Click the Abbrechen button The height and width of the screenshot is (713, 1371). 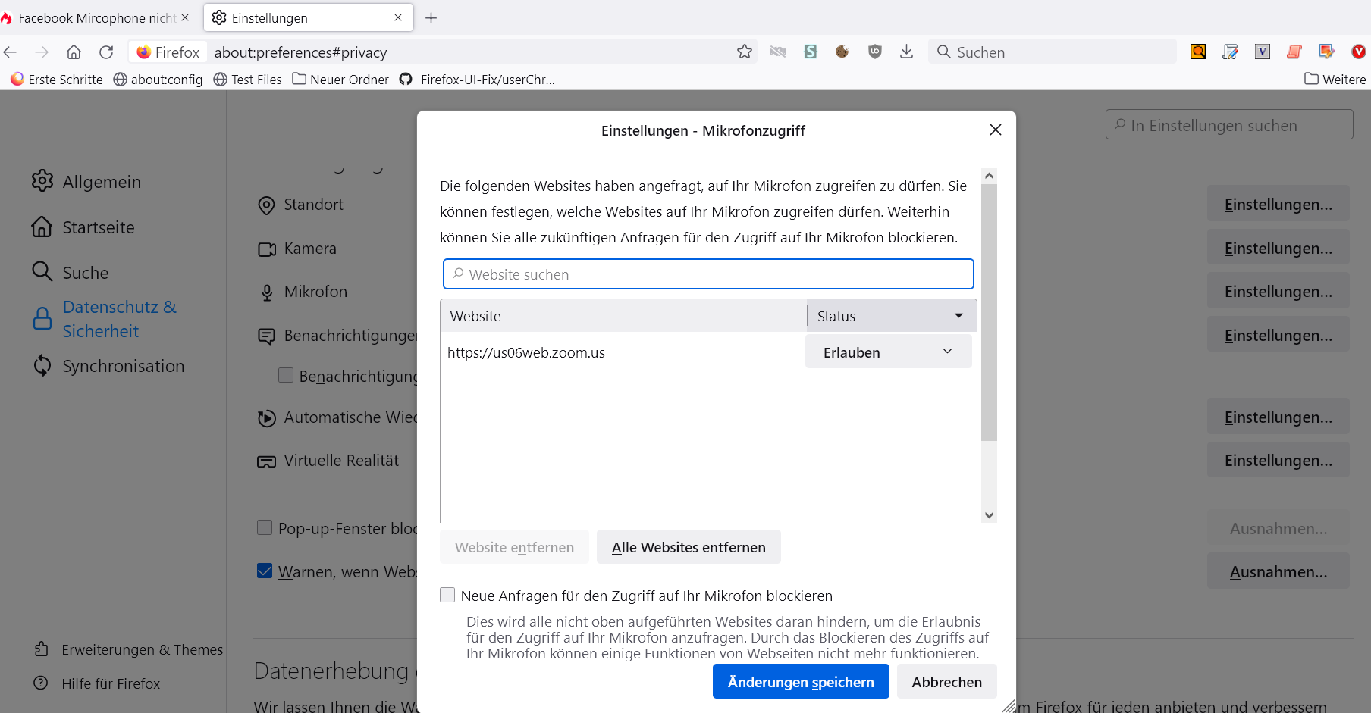click(946, 682)
